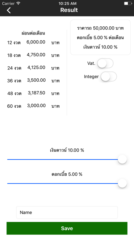Tap the Result title in header

tap(69, 10)
